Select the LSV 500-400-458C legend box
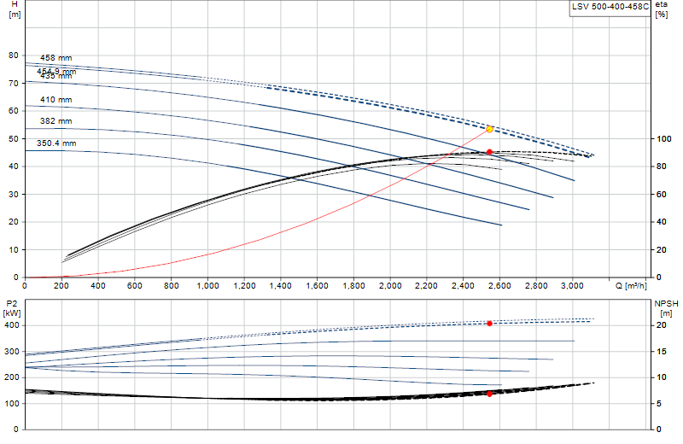The image size is (683, 444). 610,8
